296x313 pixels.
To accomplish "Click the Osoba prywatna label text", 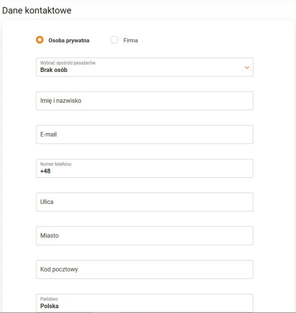I will tap(69, 40).
